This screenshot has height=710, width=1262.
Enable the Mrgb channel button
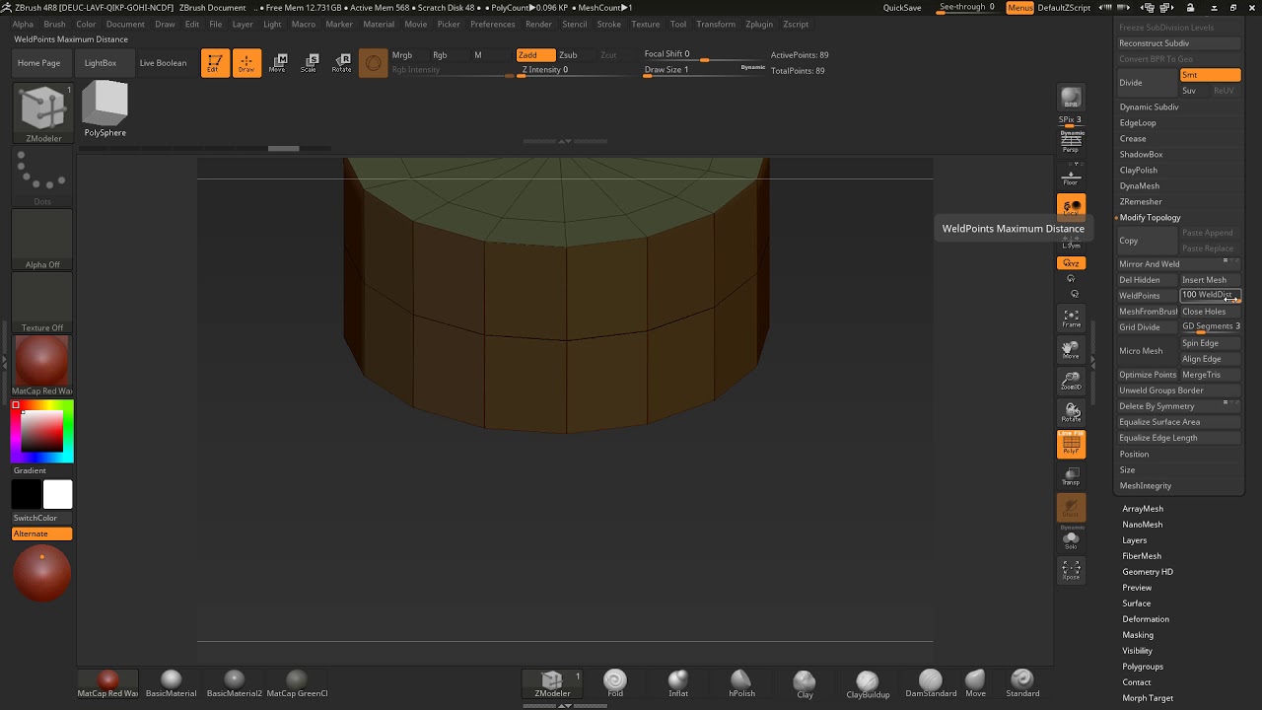402,55
